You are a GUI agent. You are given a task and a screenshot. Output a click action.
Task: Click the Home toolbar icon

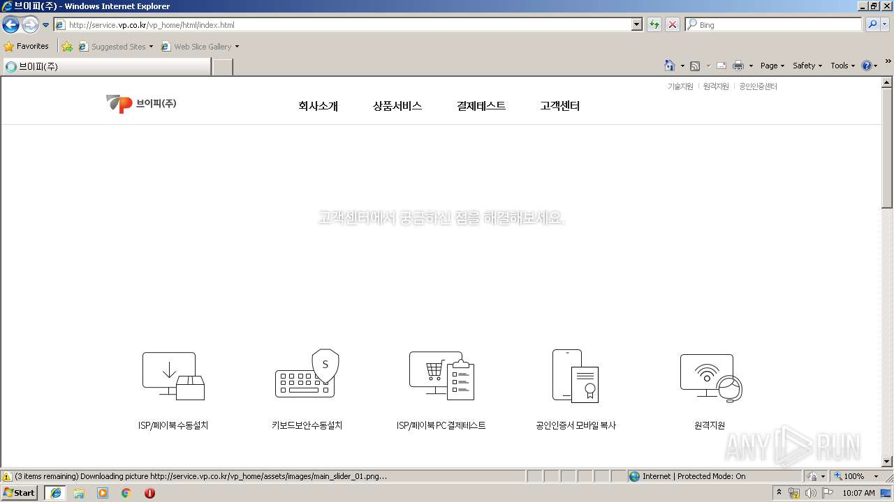click(670, 66)
